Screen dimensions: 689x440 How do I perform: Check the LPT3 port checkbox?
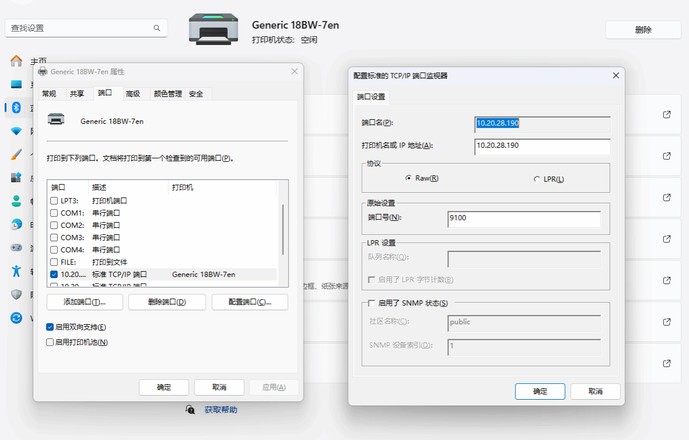point(54,201)
